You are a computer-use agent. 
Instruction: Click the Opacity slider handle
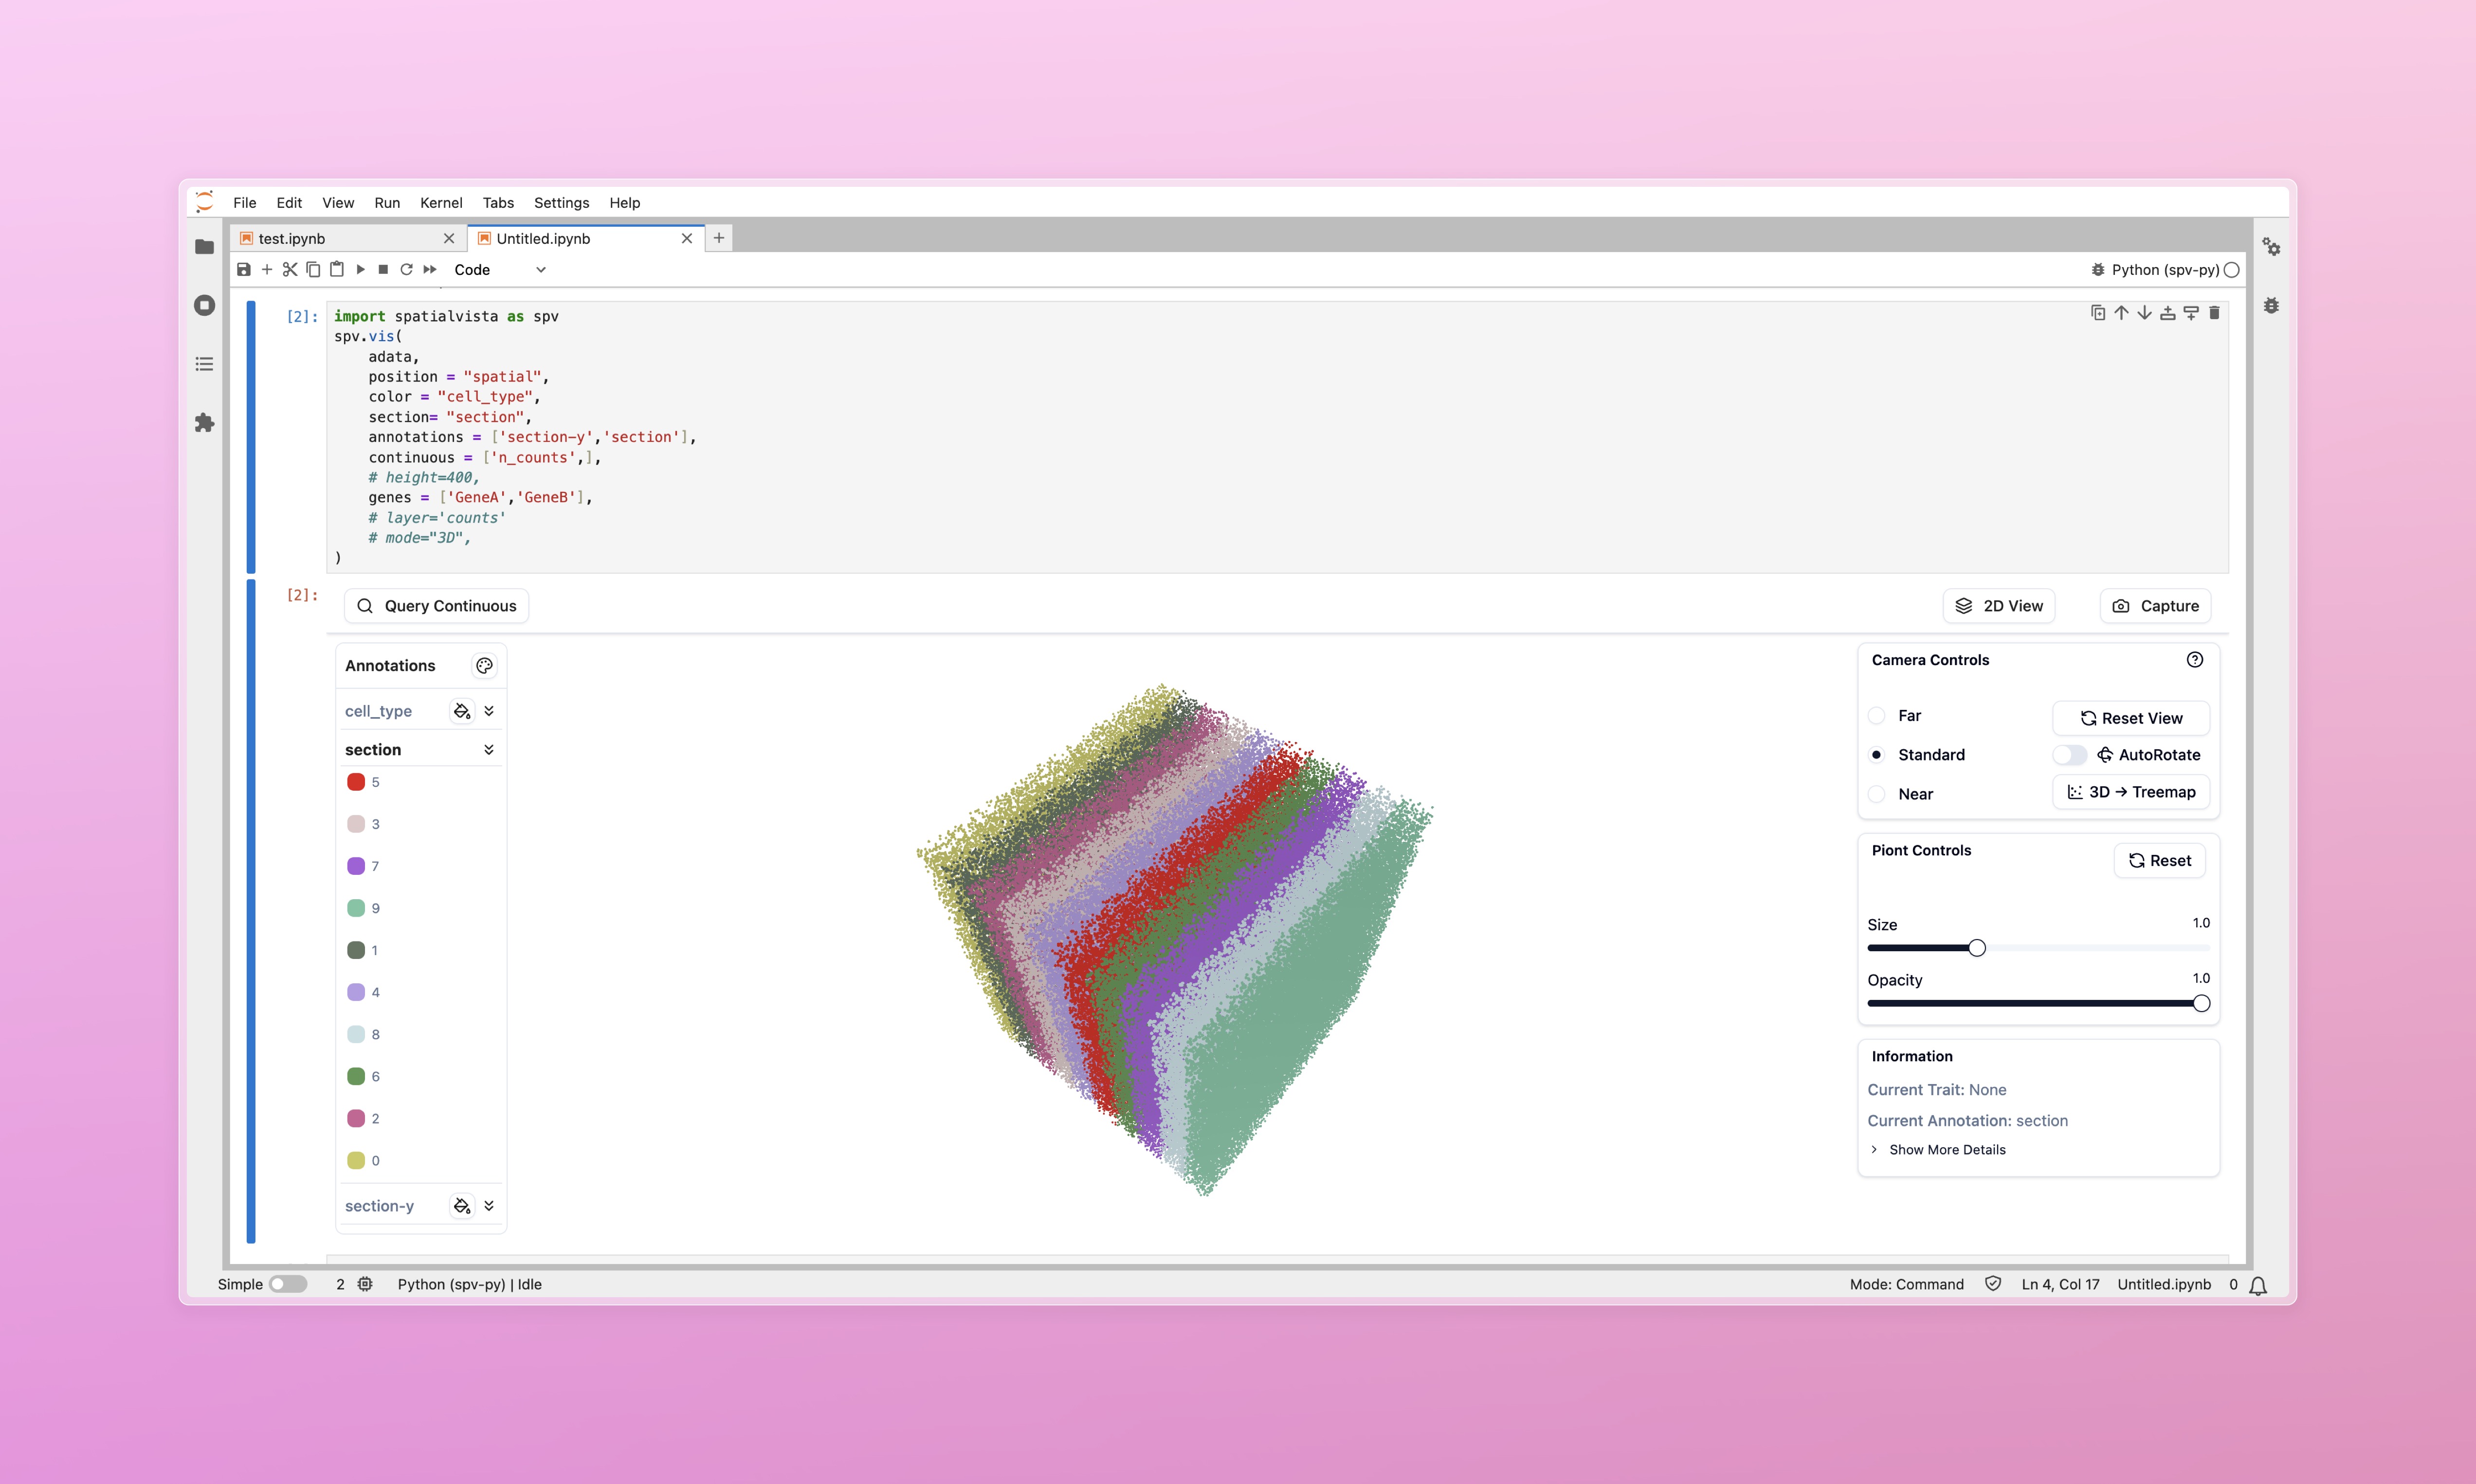point(2201,1004)
